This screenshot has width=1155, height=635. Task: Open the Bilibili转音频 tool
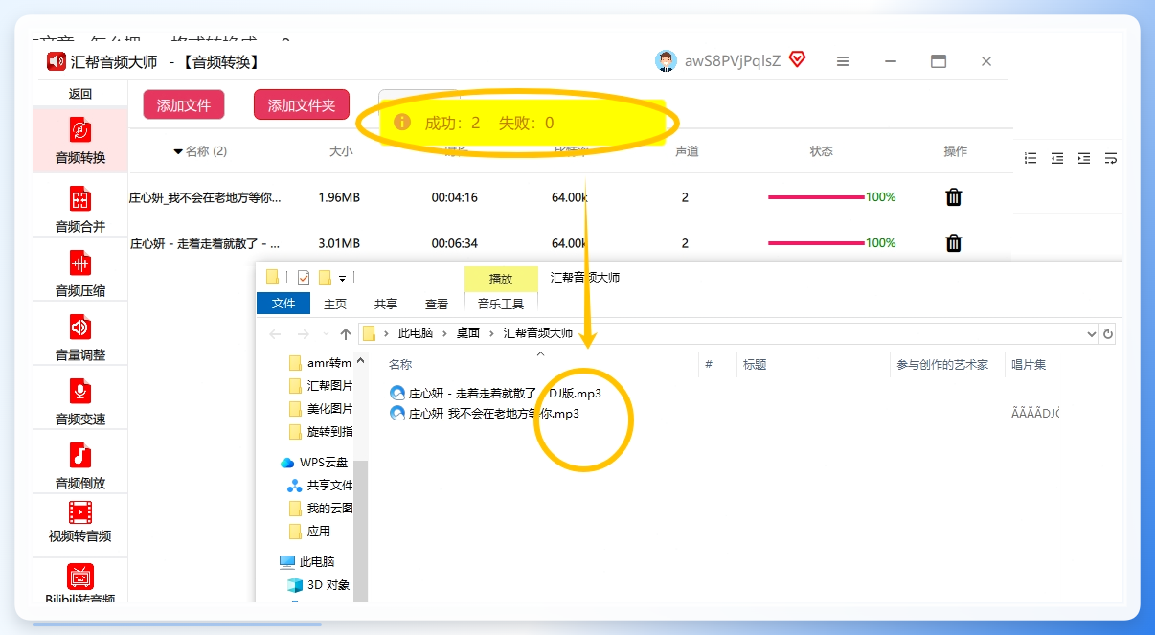80,584
